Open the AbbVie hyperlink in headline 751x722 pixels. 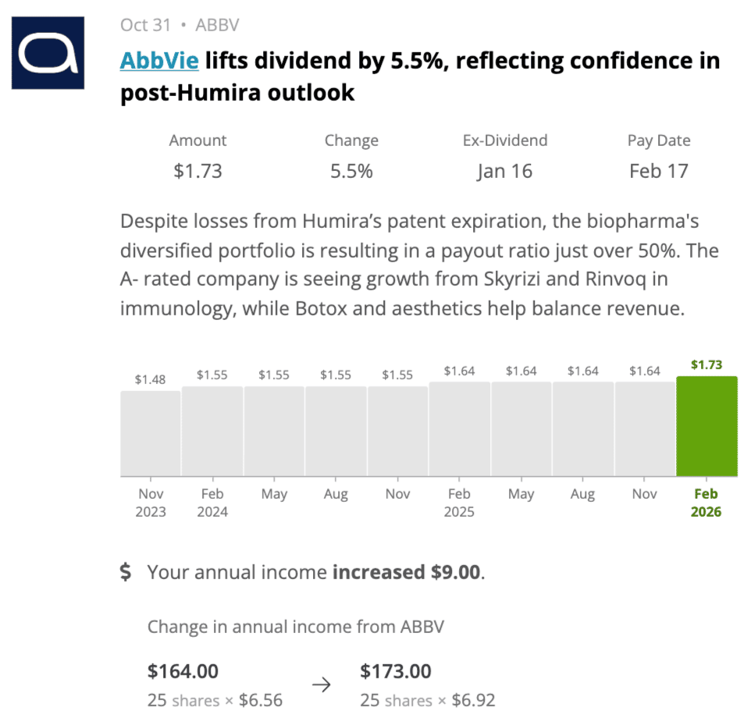(158, 61)
